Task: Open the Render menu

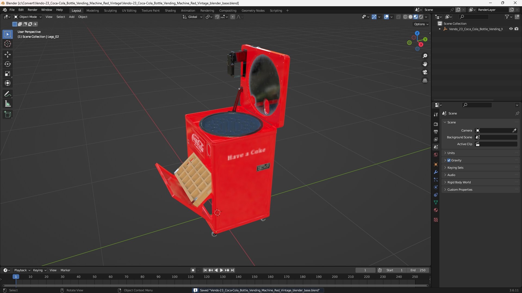Action: (x=33, y=10)
